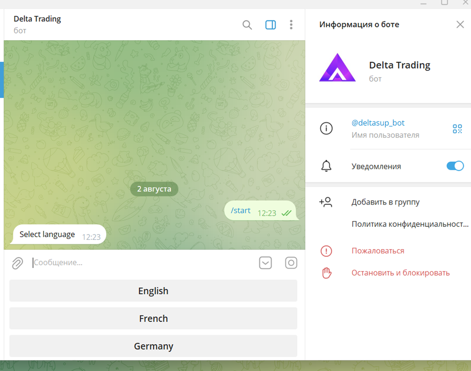Select Остановить и блокировать
The image size is (471, 371).
click(400, 273)
